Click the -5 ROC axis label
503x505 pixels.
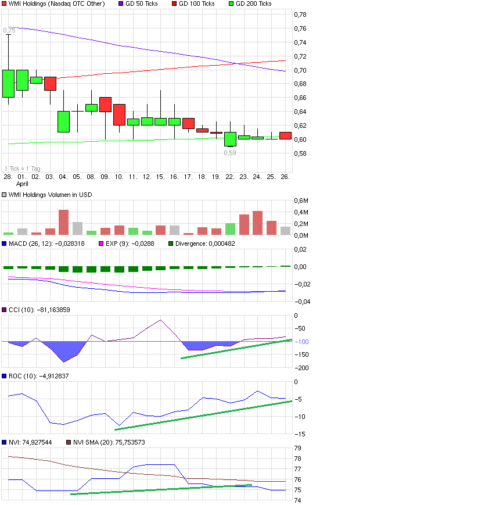[298, 399]
